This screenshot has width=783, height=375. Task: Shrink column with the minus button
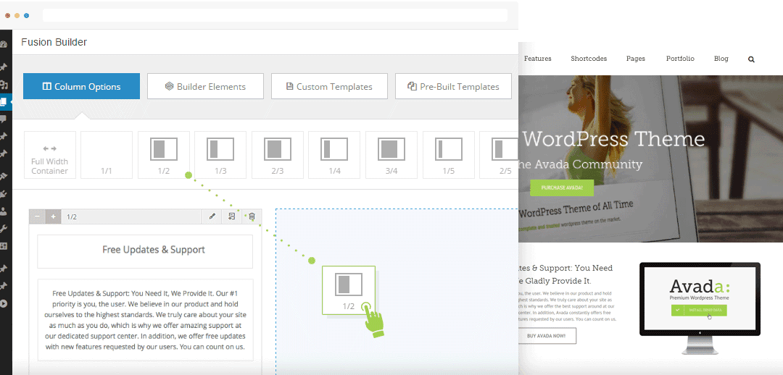(x=38, y=216)
